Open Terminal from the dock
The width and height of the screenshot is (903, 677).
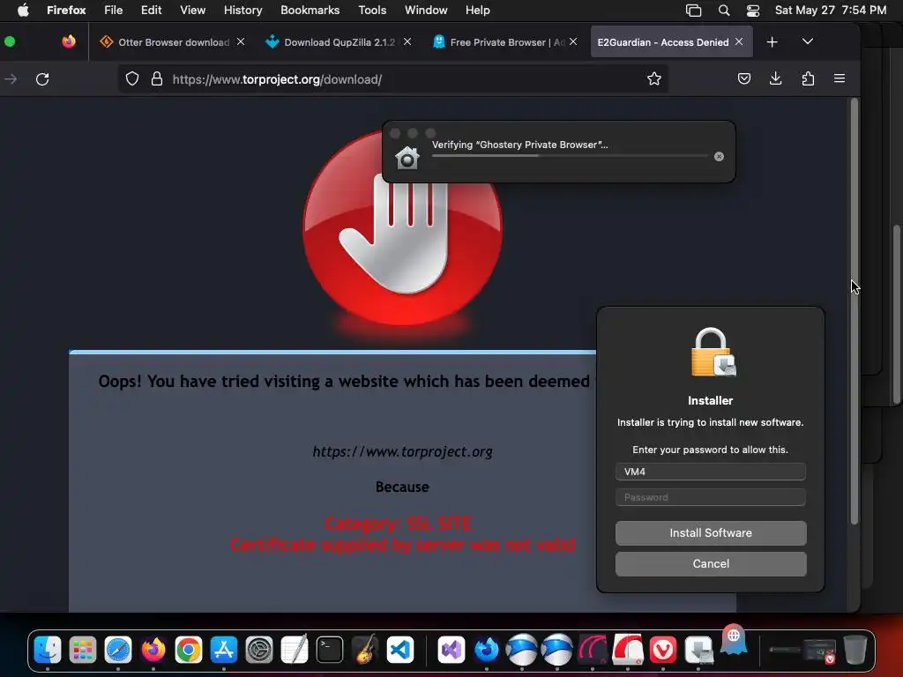coord(330,650)
